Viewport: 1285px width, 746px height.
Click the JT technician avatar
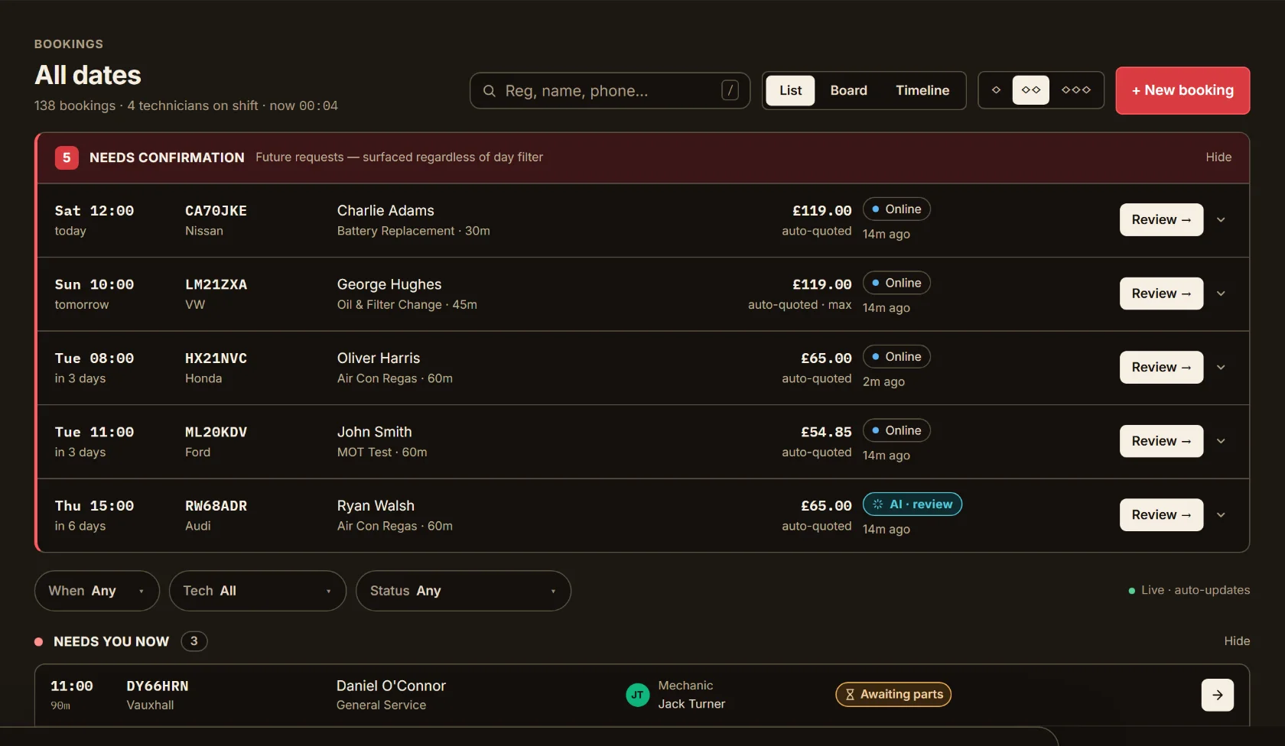pyautogui.click(x=637, y=695)
